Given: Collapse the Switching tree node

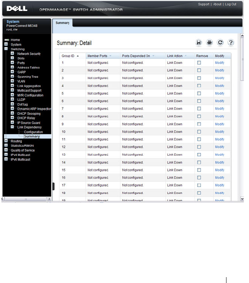Looking at the screenshot, I should point(6,49).
